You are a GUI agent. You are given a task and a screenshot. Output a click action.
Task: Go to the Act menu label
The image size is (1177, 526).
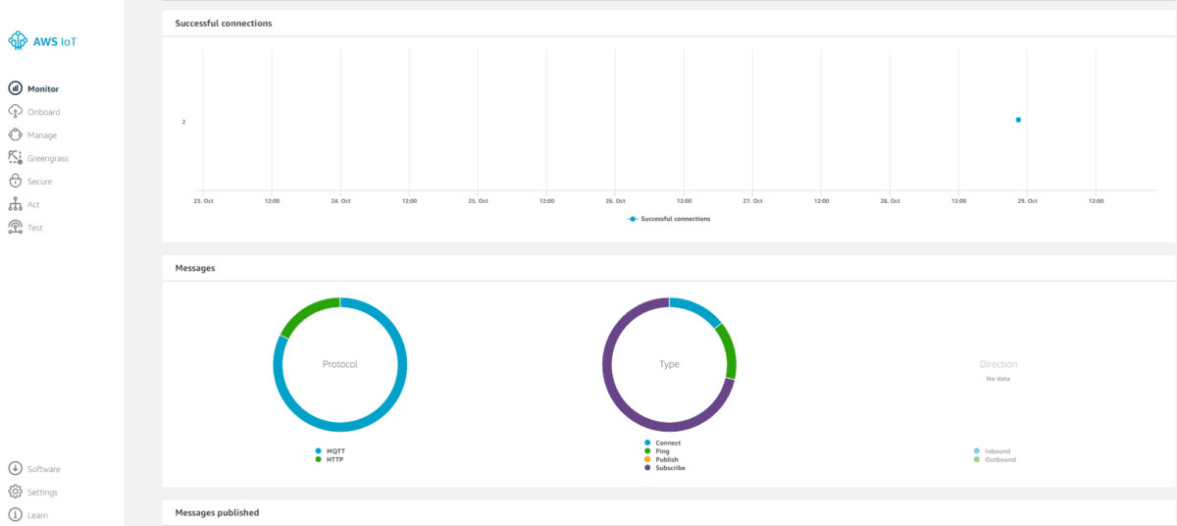point(33,204)
